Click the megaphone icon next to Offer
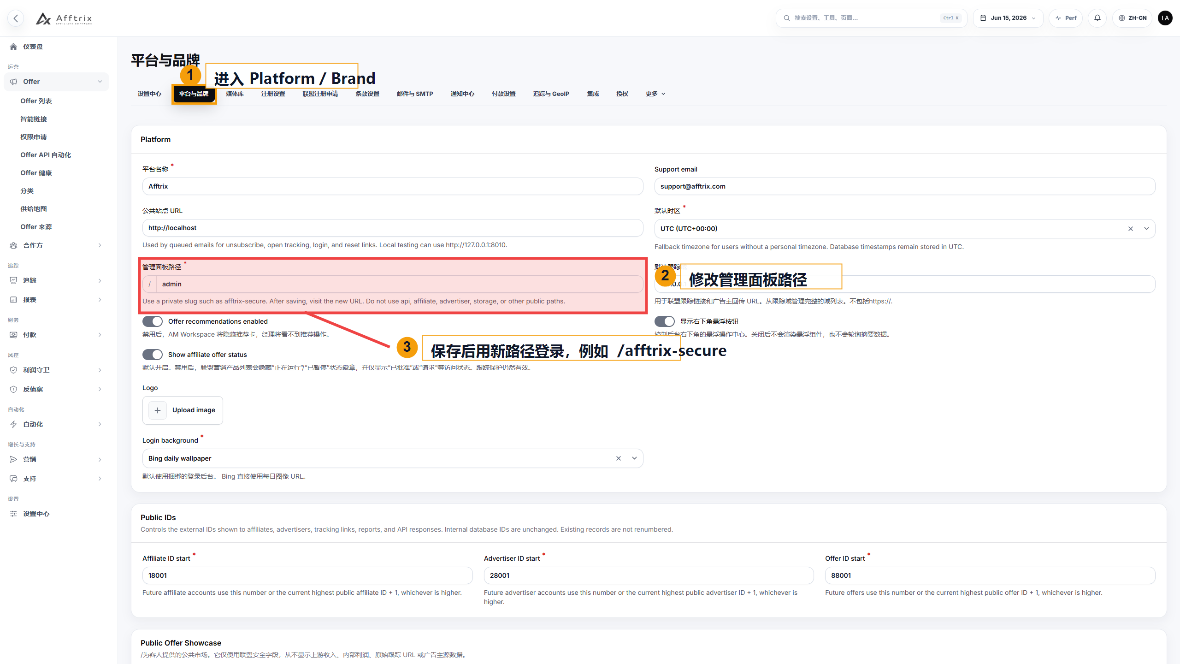 [x=13, y=82]
